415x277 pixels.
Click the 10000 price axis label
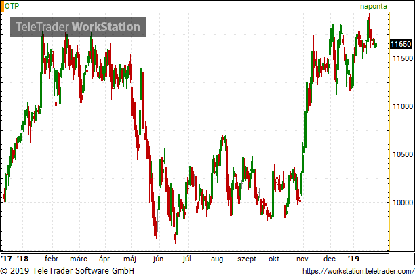[403, 203]
